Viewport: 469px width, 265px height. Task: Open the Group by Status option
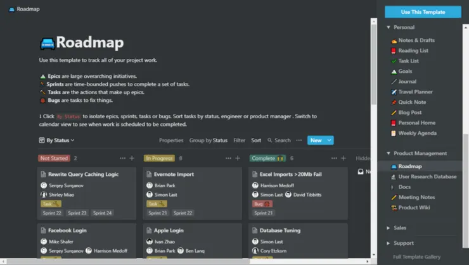[208, 140]
